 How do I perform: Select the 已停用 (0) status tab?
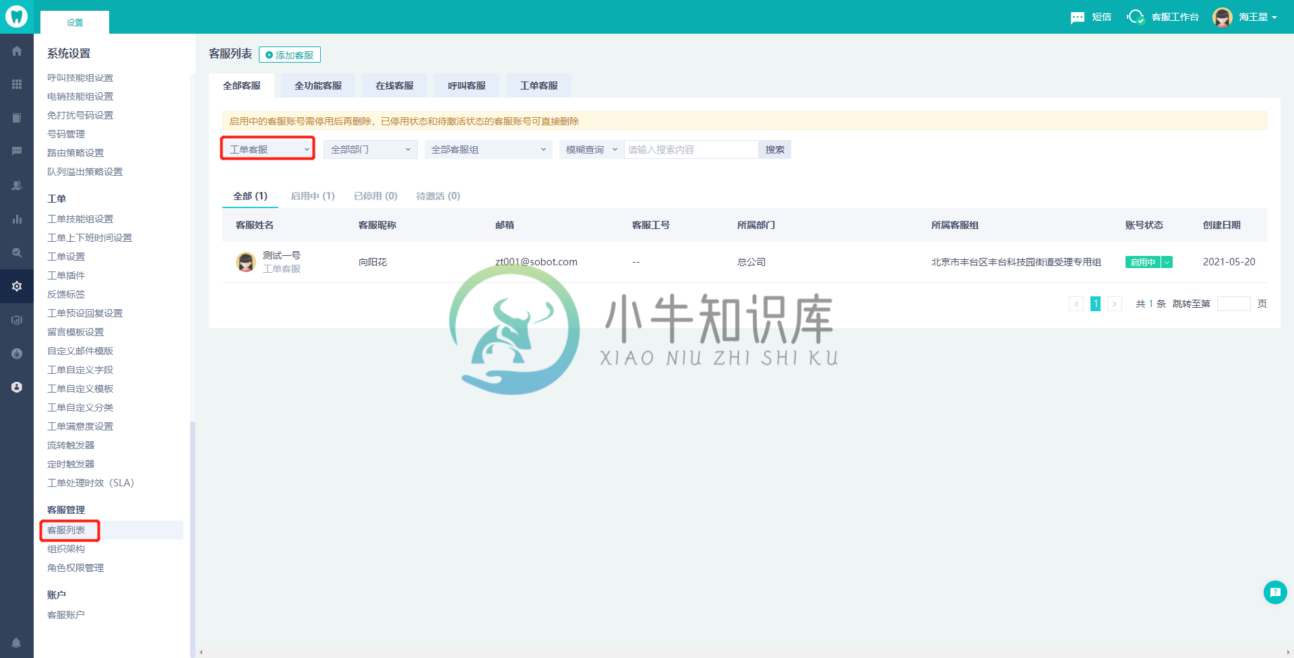pyautogui.click(x=375, y=196)
